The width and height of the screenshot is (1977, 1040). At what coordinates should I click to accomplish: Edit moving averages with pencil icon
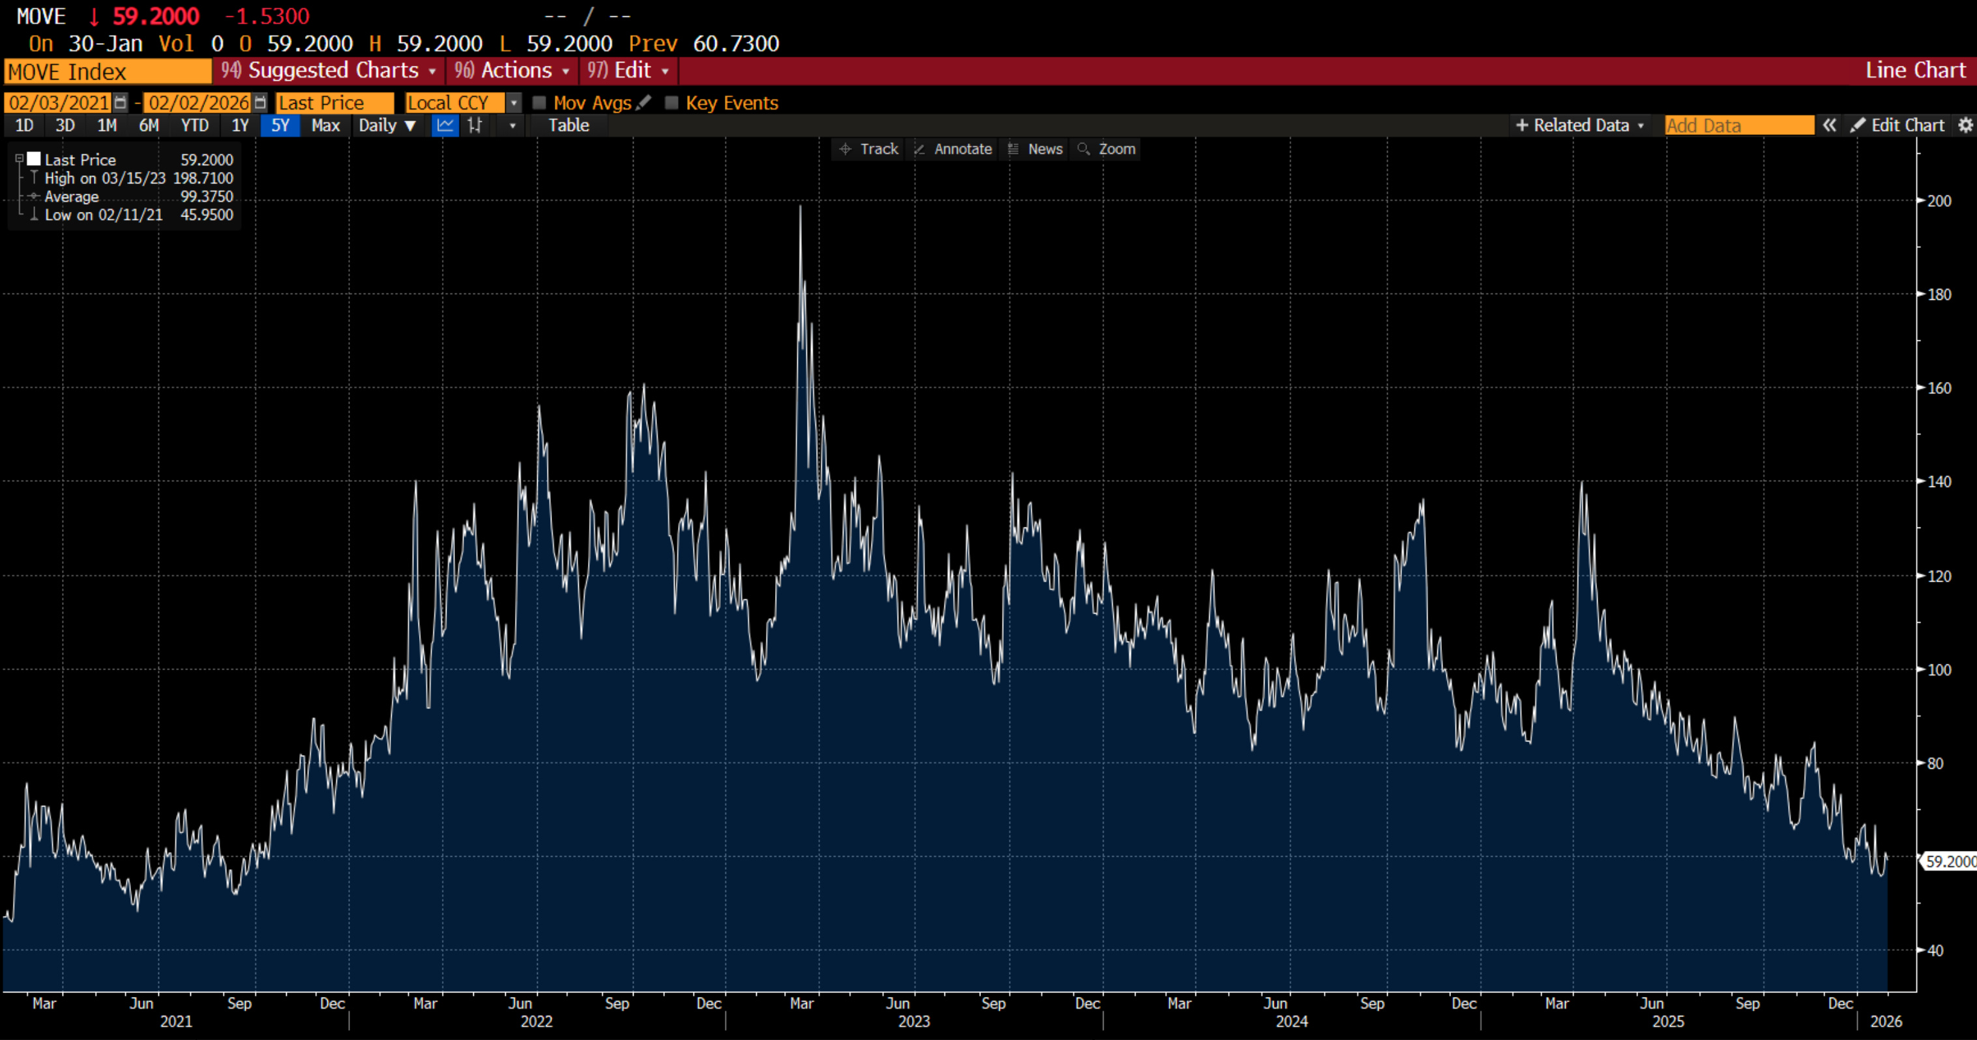pos(644,102)
